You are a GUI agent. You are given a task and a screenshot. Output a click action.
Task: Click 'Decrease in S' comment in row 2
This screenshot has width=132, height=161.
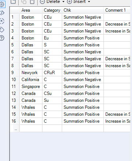coord(117,24)
